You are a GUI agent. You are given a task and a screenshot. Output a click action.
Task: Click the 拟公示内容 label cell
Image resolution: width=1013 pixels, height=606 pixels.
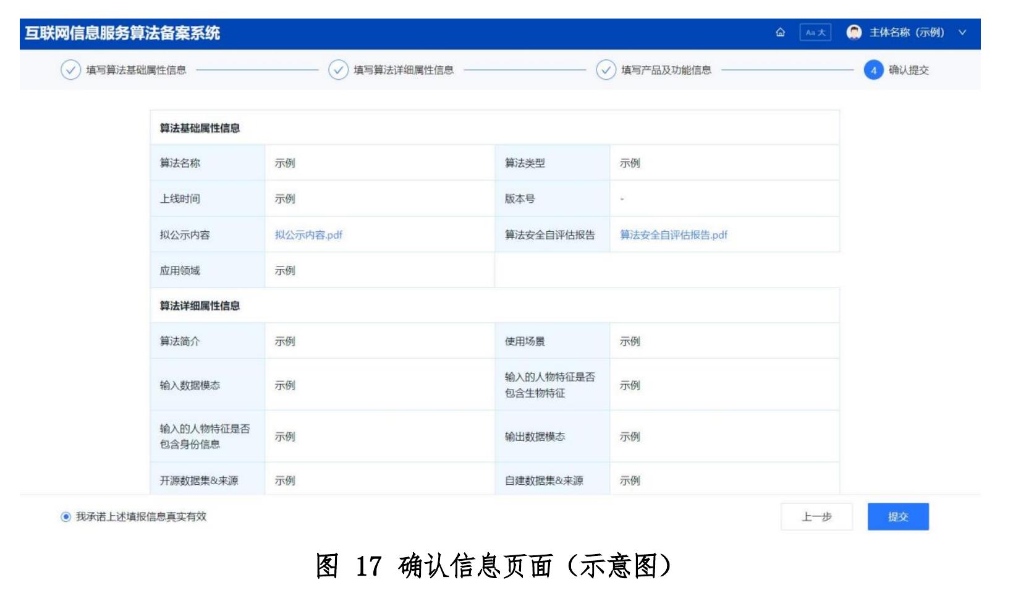[x=208, y=234]
